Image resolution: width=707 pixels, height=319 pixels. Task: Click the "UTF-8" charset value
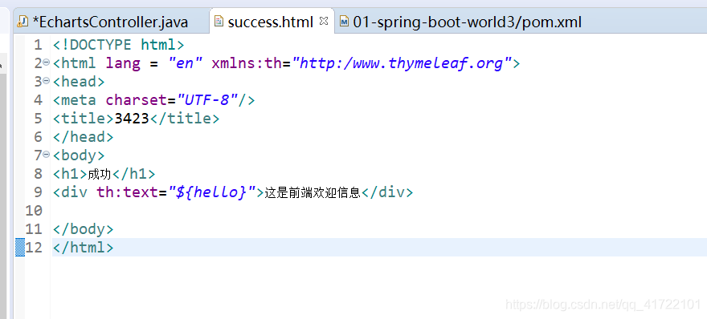pos(207,100)
